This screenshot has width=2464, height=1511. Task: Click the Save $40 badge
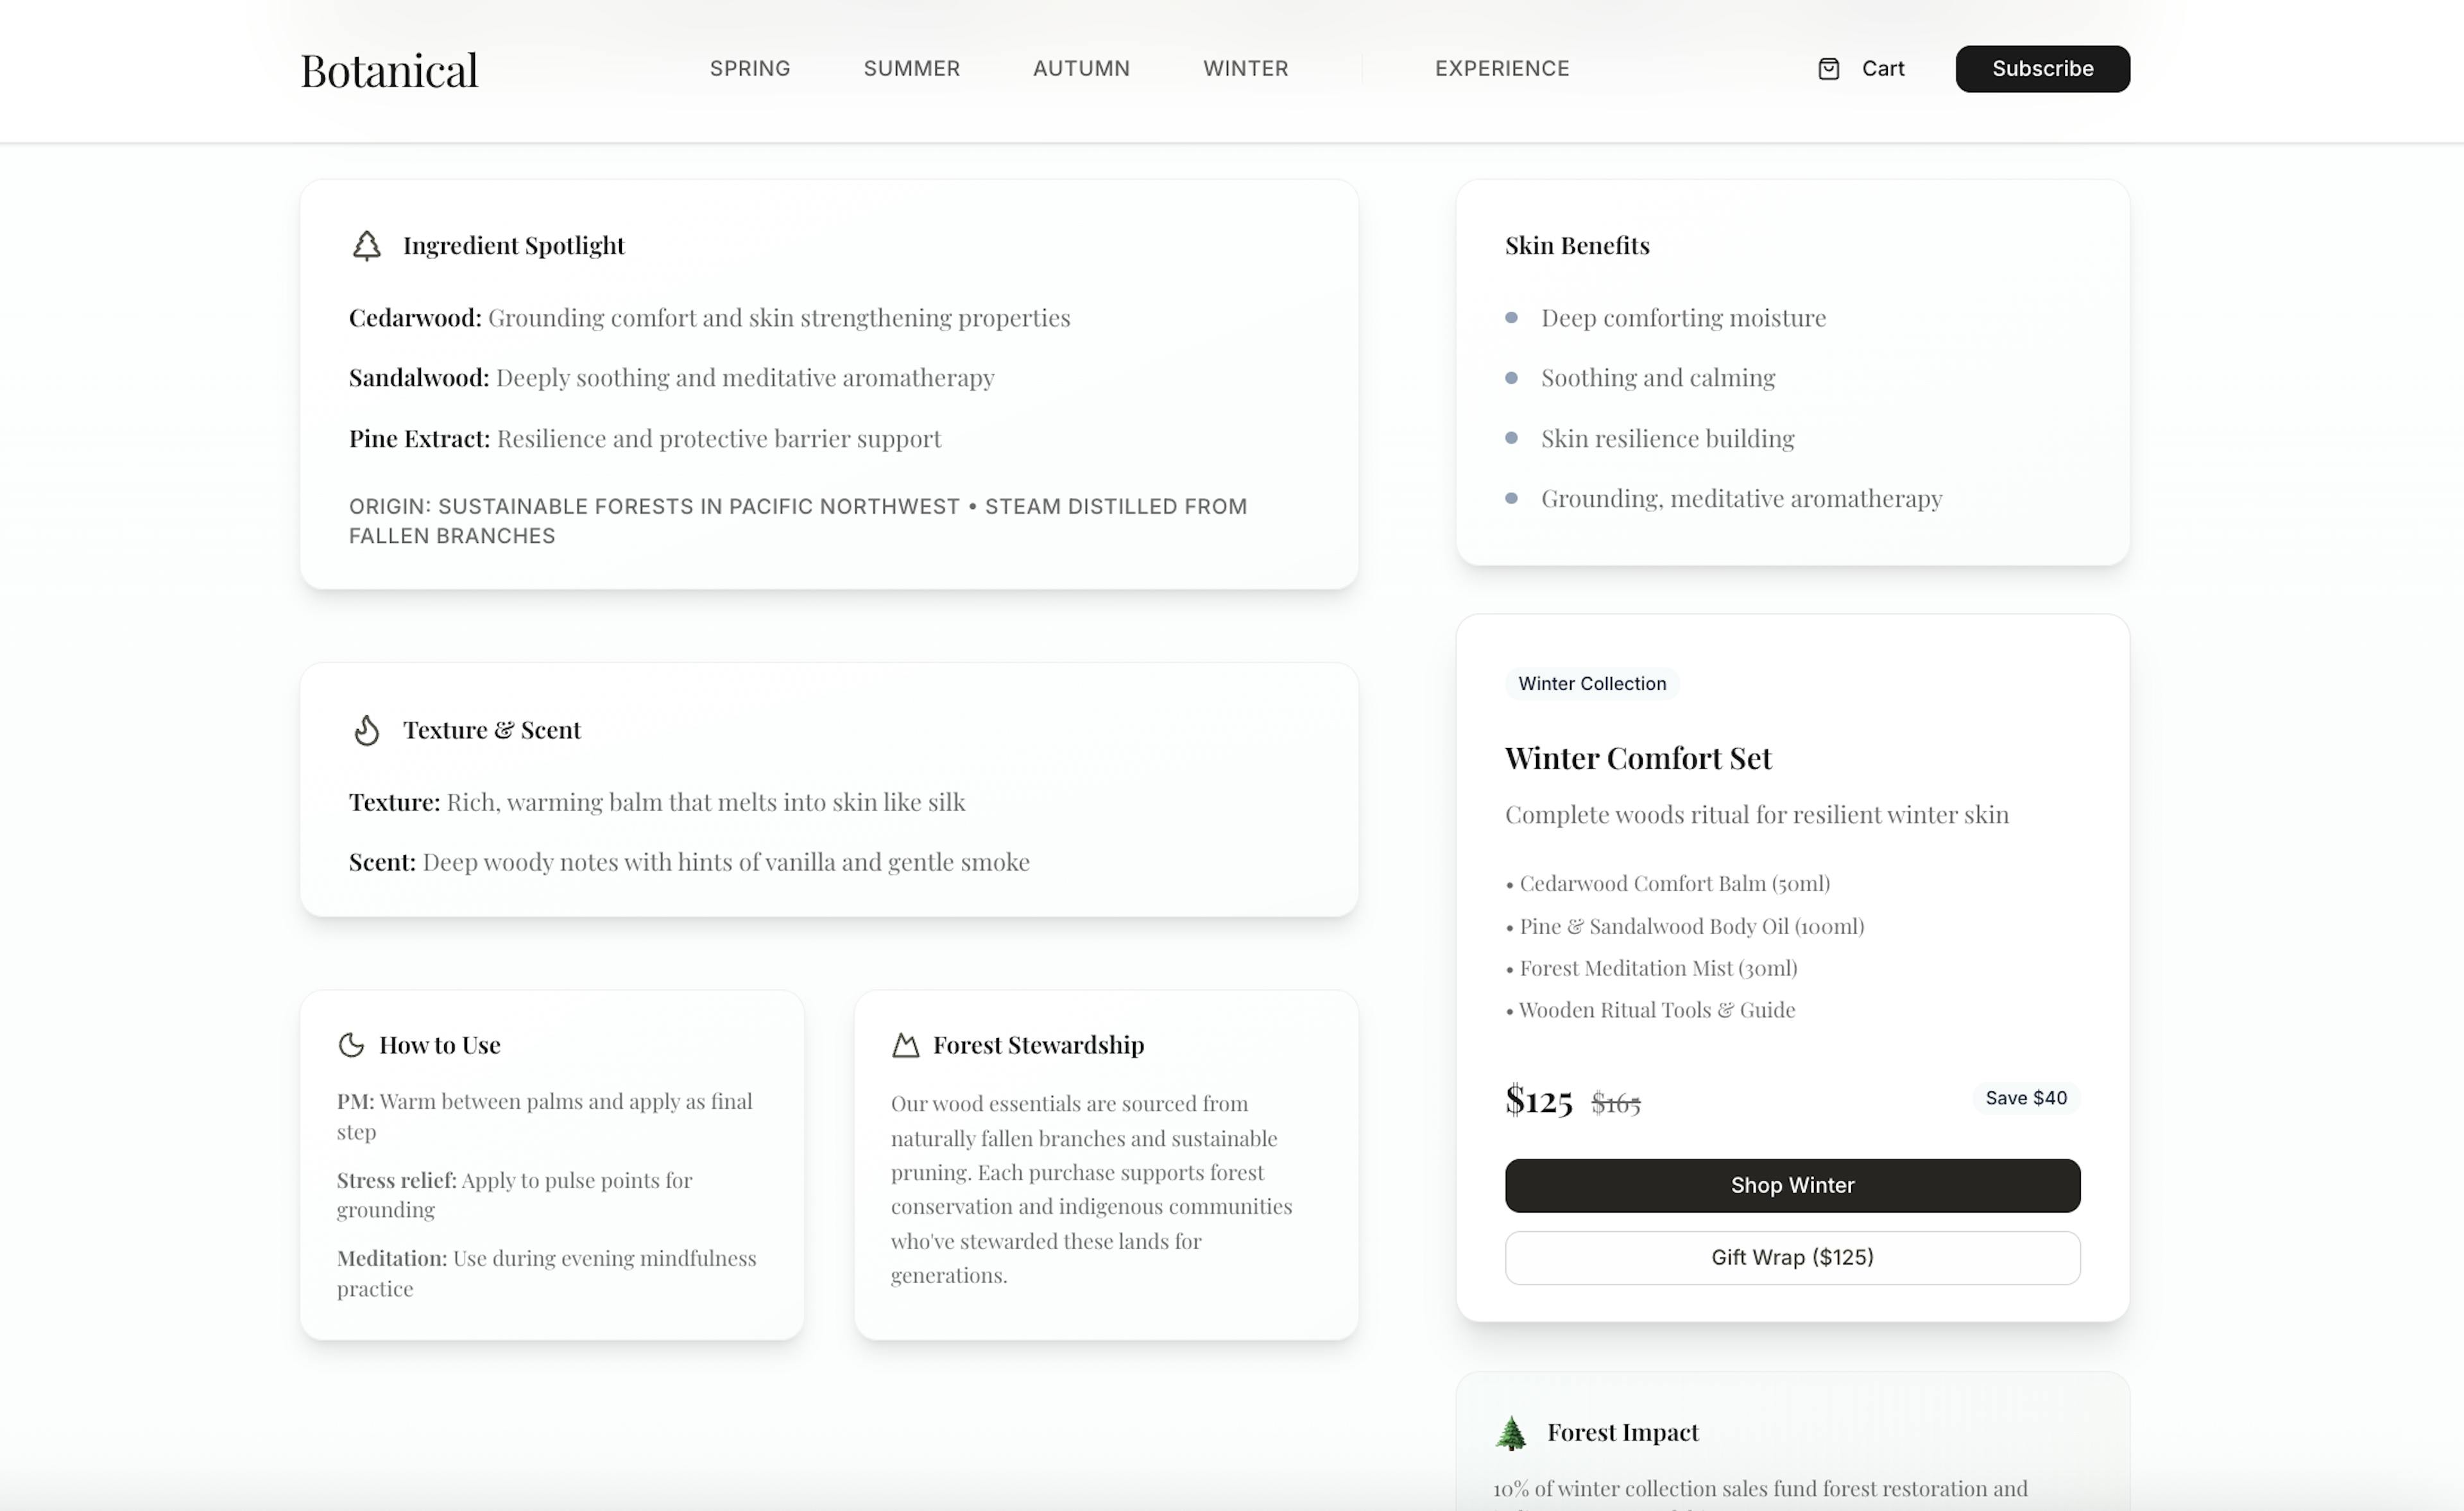pos(2026,1098)
